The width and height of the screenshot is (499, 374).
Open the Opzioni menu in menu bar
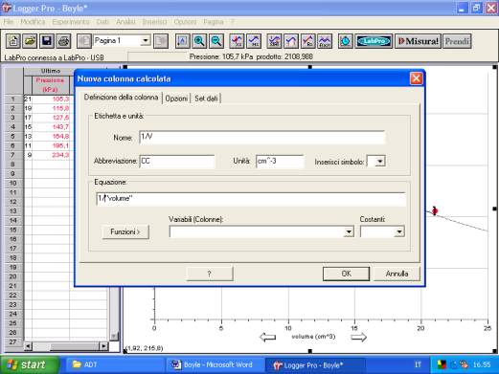[185, 22]
